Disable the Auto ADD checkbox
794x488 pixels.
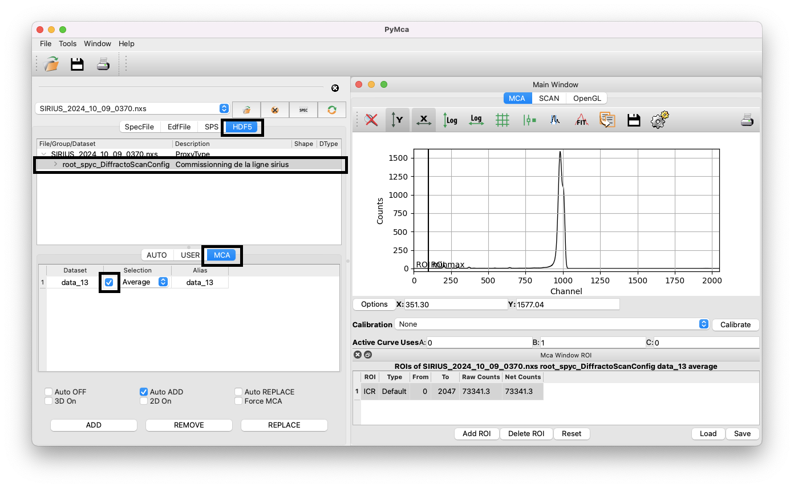(144, 392)
